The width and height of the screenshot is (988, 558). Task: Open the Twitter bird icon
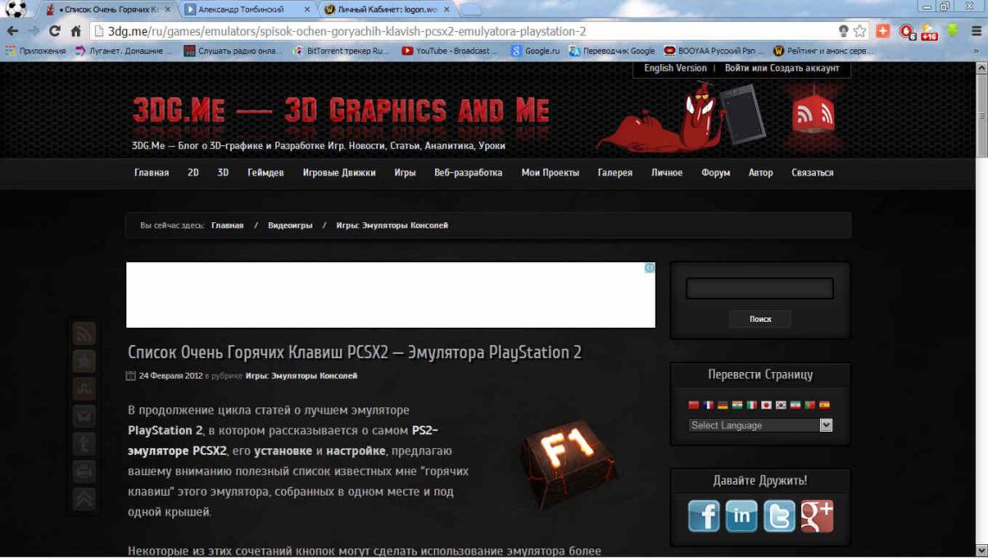point(779,516)
